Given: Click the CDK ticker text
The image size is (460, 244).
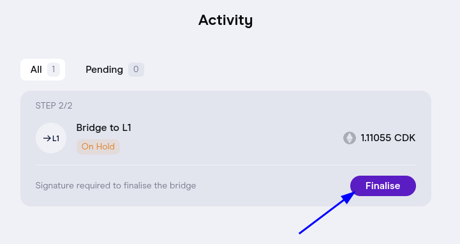Looking at the screenshot, I should (x=404, y=138).
